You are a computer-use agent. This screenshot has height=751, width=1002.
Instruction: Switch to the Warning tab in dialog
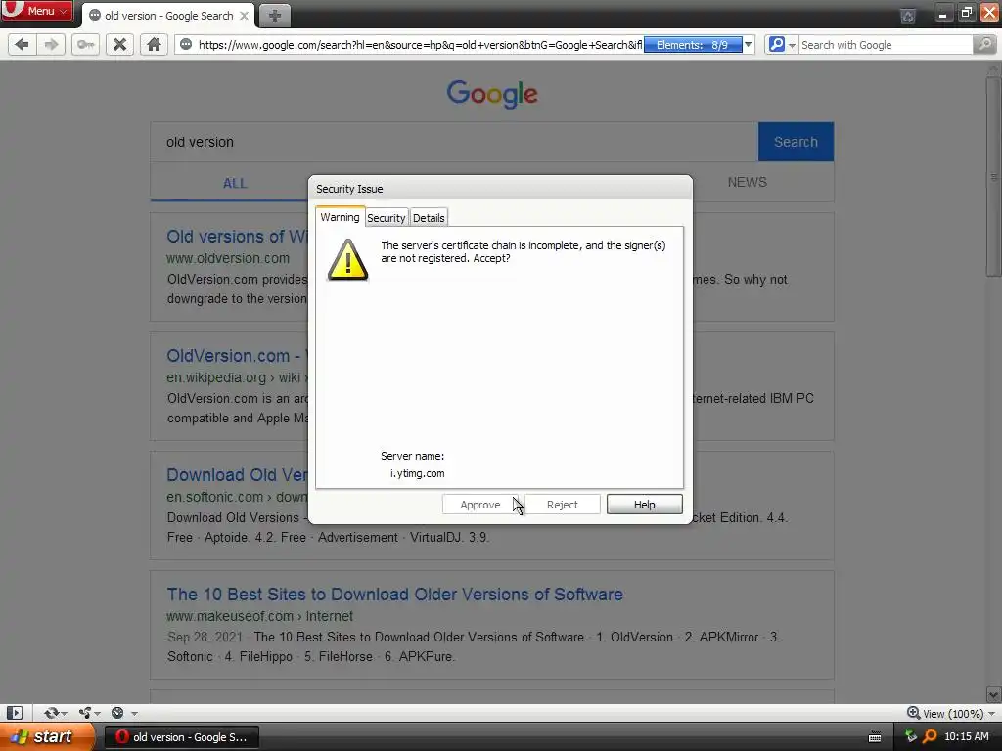(x=340, y=217)
